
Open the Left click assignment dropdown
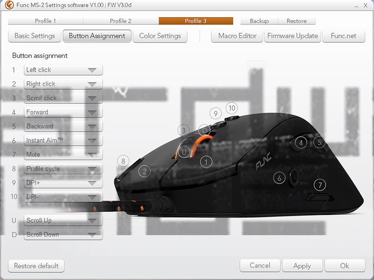63,70
